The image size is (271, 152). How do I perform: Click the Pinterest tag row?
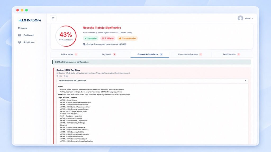(x=64, y=125)
